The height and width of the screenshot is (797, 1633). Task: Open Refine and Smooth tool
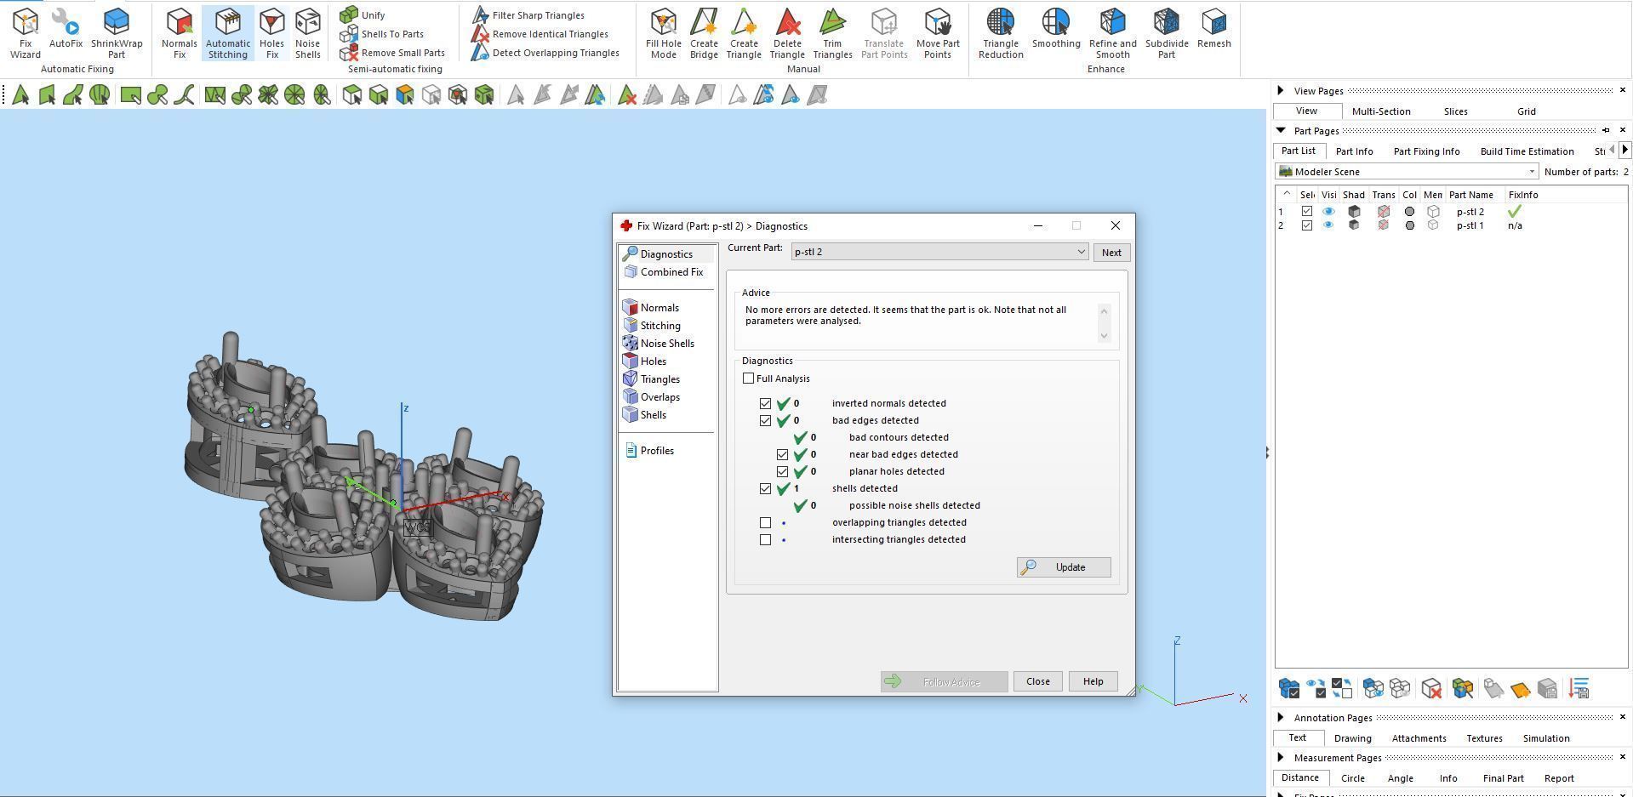tap(1113, 33)
